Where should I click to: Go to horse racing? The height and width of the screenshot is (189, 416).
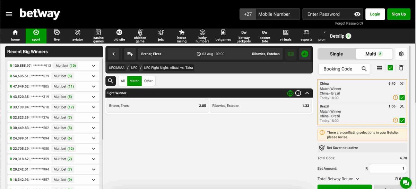click(182, 35)
